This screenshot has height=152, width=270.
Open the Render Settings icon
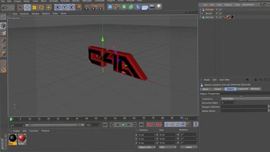coord(101,7)
